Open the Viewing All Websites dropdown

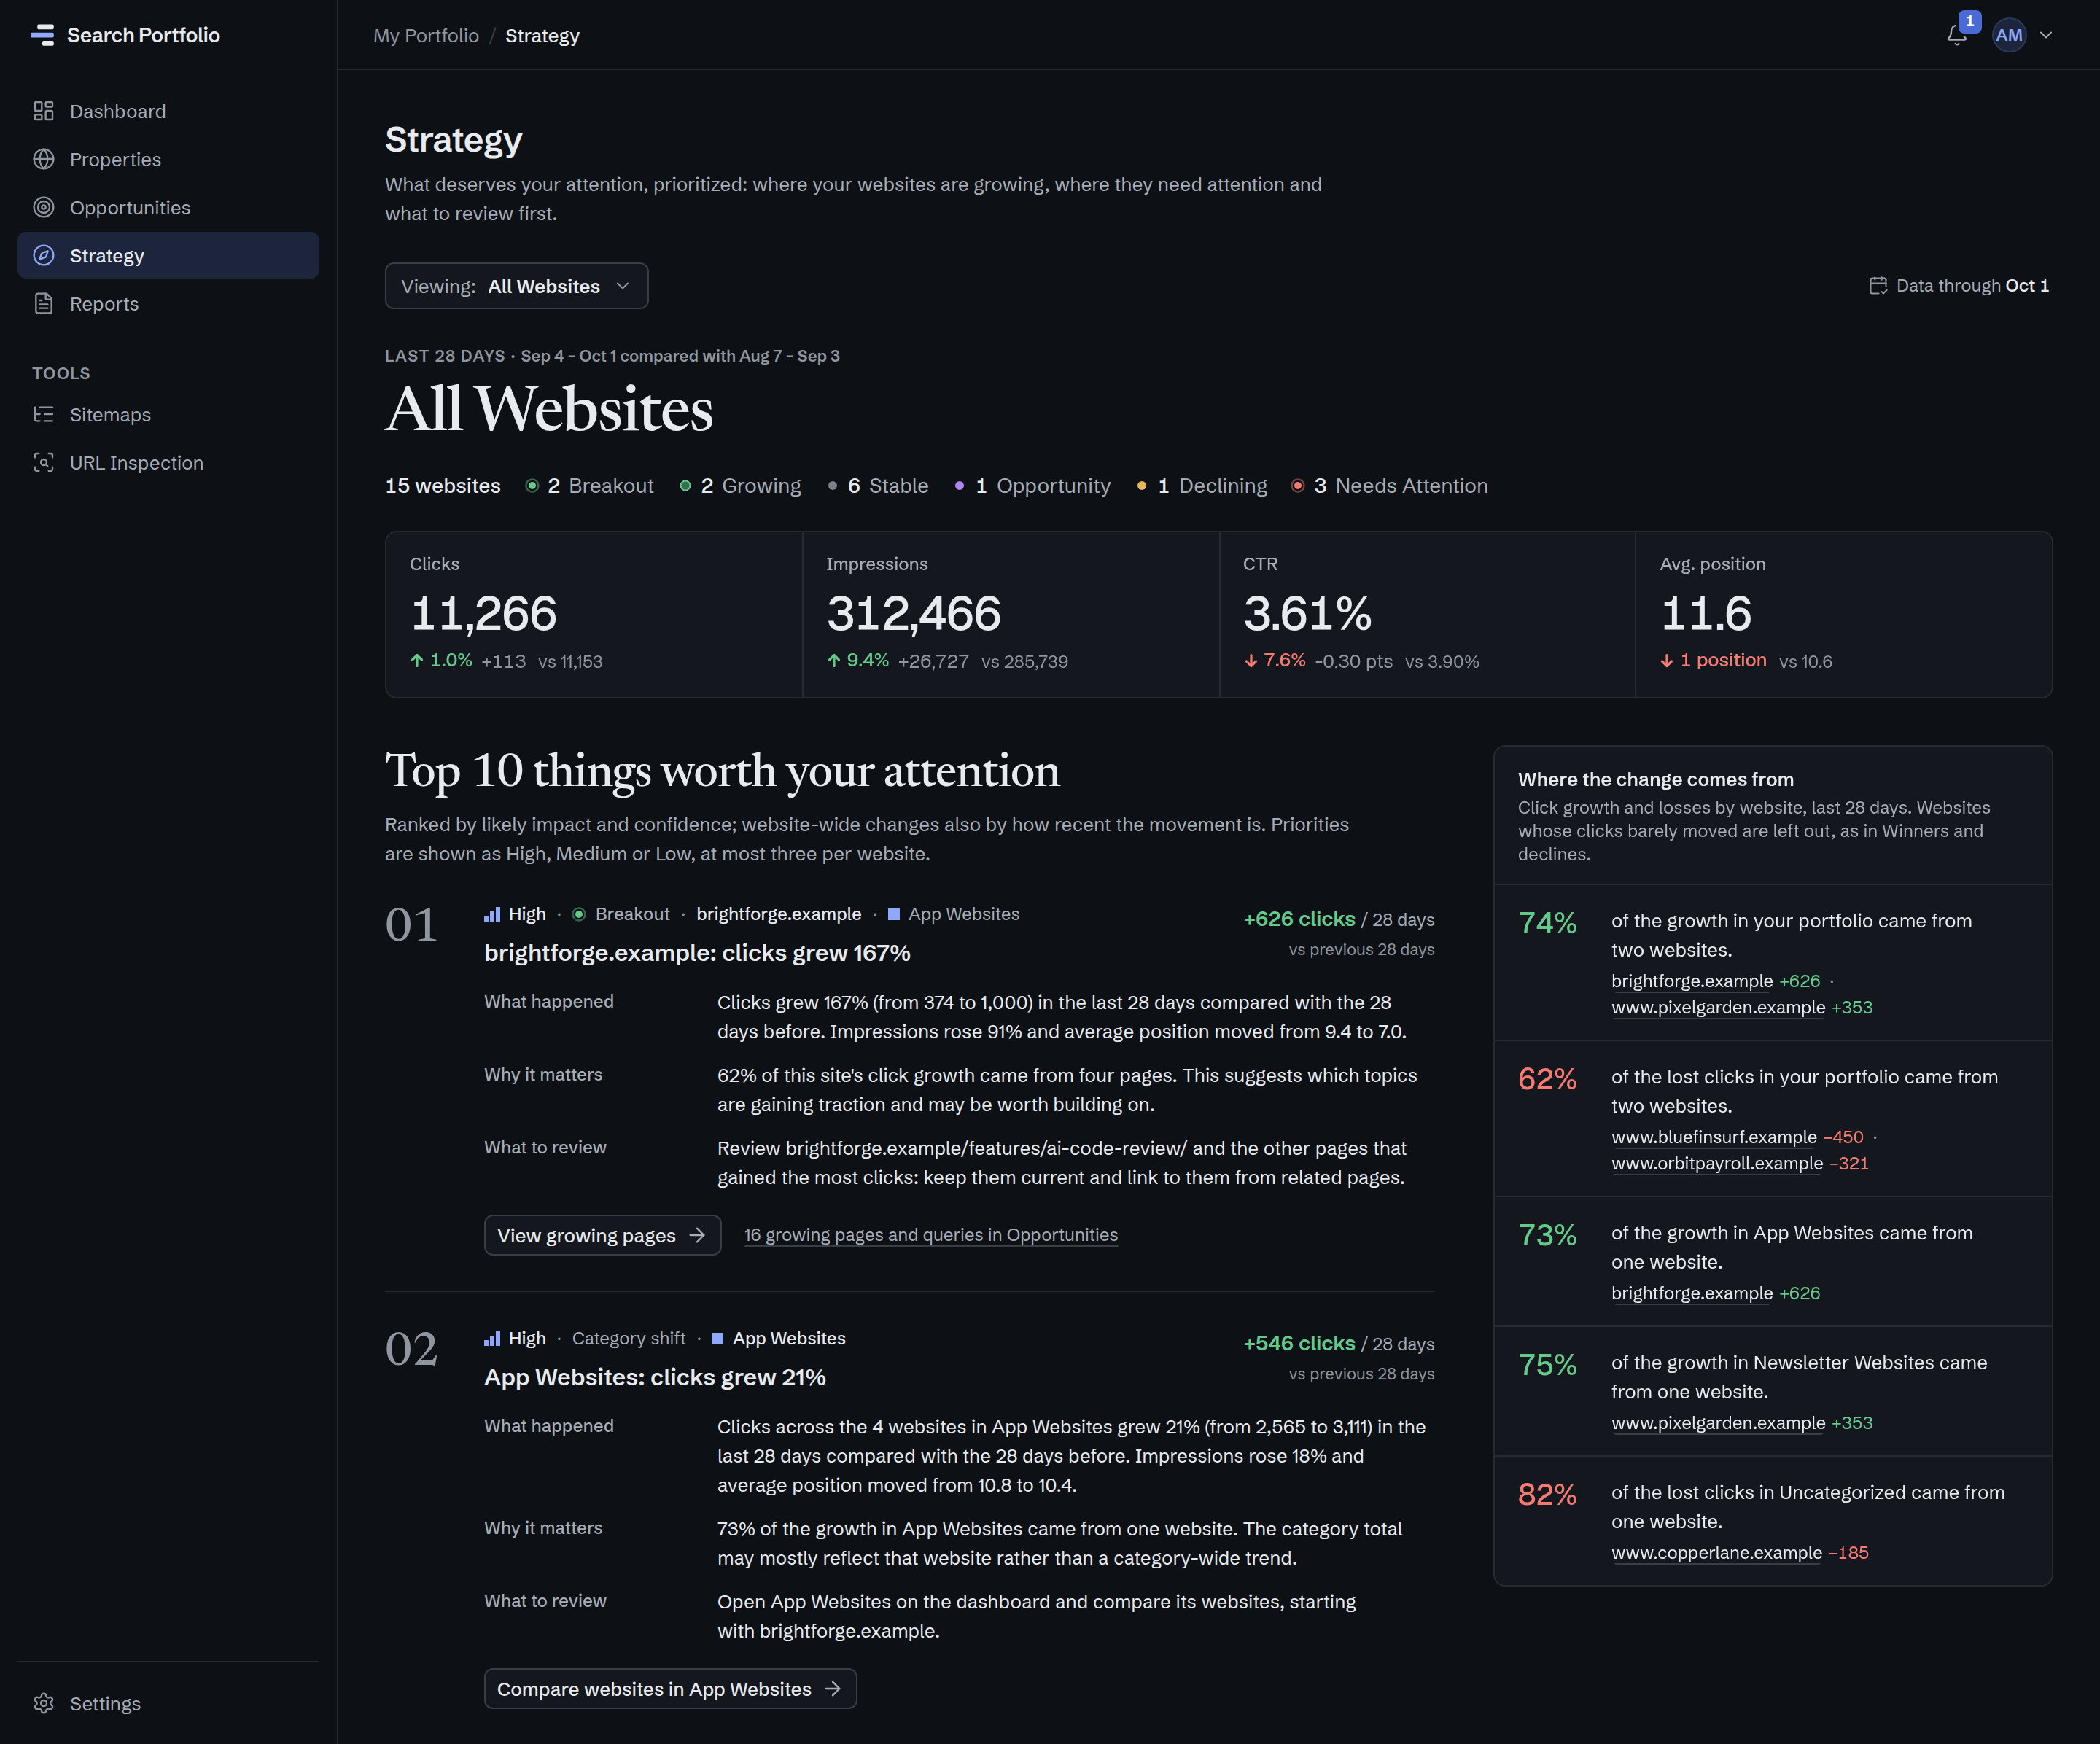(516, 286)
